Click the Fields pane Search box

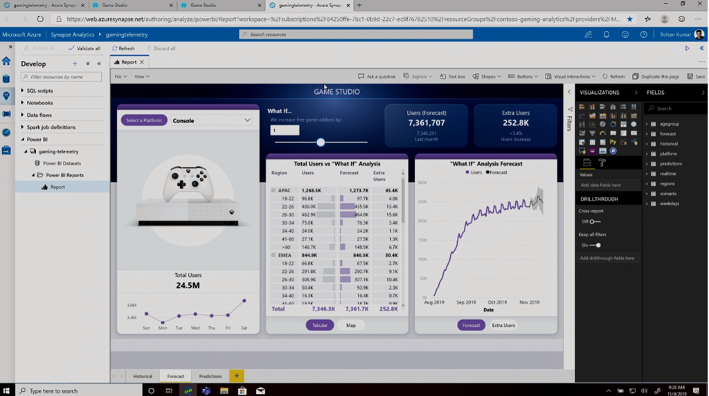[x=676, y=109]
